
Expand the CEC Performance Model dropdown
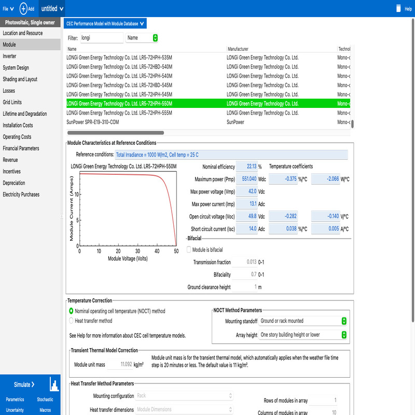click(x=105, y=23)
